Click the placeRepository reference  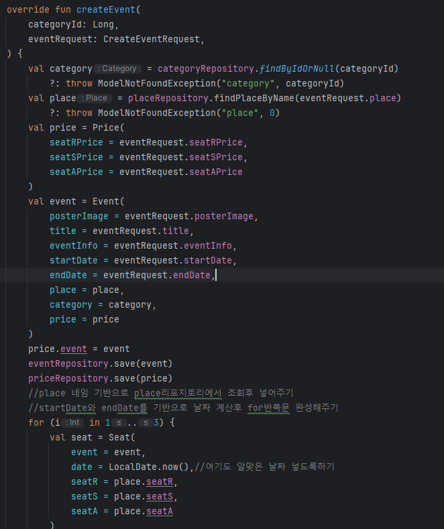(x=168, y=98)
